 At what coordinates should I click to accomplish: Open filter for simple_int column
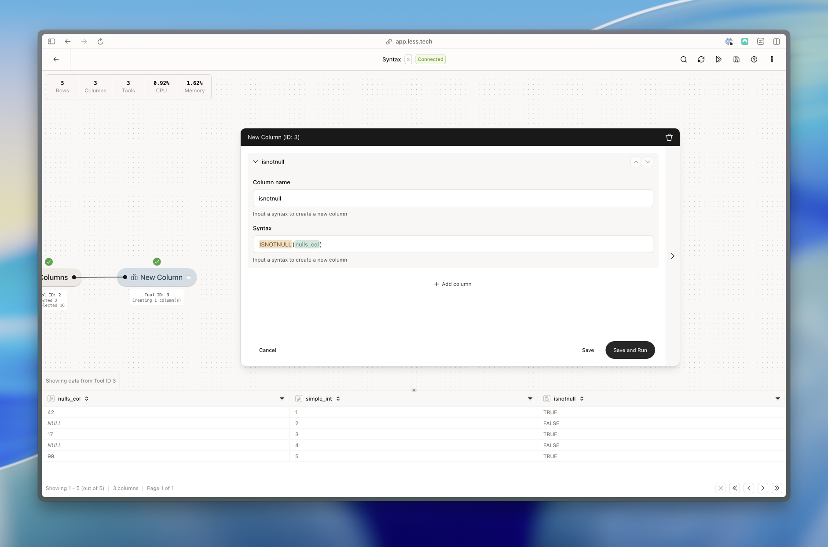[x=530, y=399]
